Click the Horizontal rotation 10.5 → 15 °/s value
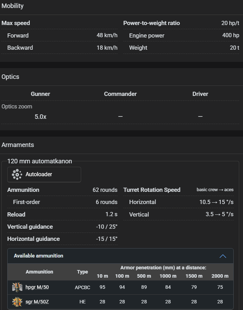Image resolution: width=243 pixels, height=310 pixels. pyautogui.click(x=216, y=202)
